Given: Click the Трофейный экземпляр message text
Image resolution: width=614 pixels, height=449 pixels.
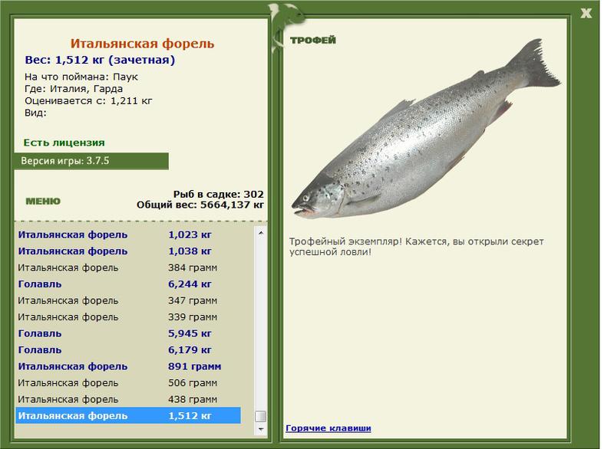Looking at the screenshot, I should [x=416, y=247].
